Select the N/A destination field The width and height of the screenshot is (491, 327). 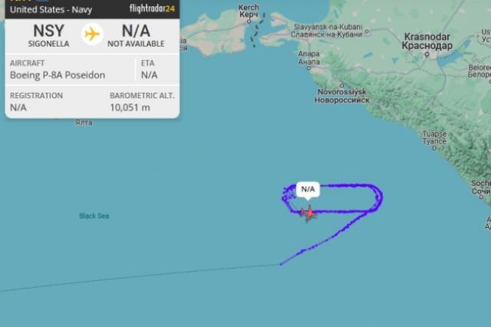coord(136,35)
